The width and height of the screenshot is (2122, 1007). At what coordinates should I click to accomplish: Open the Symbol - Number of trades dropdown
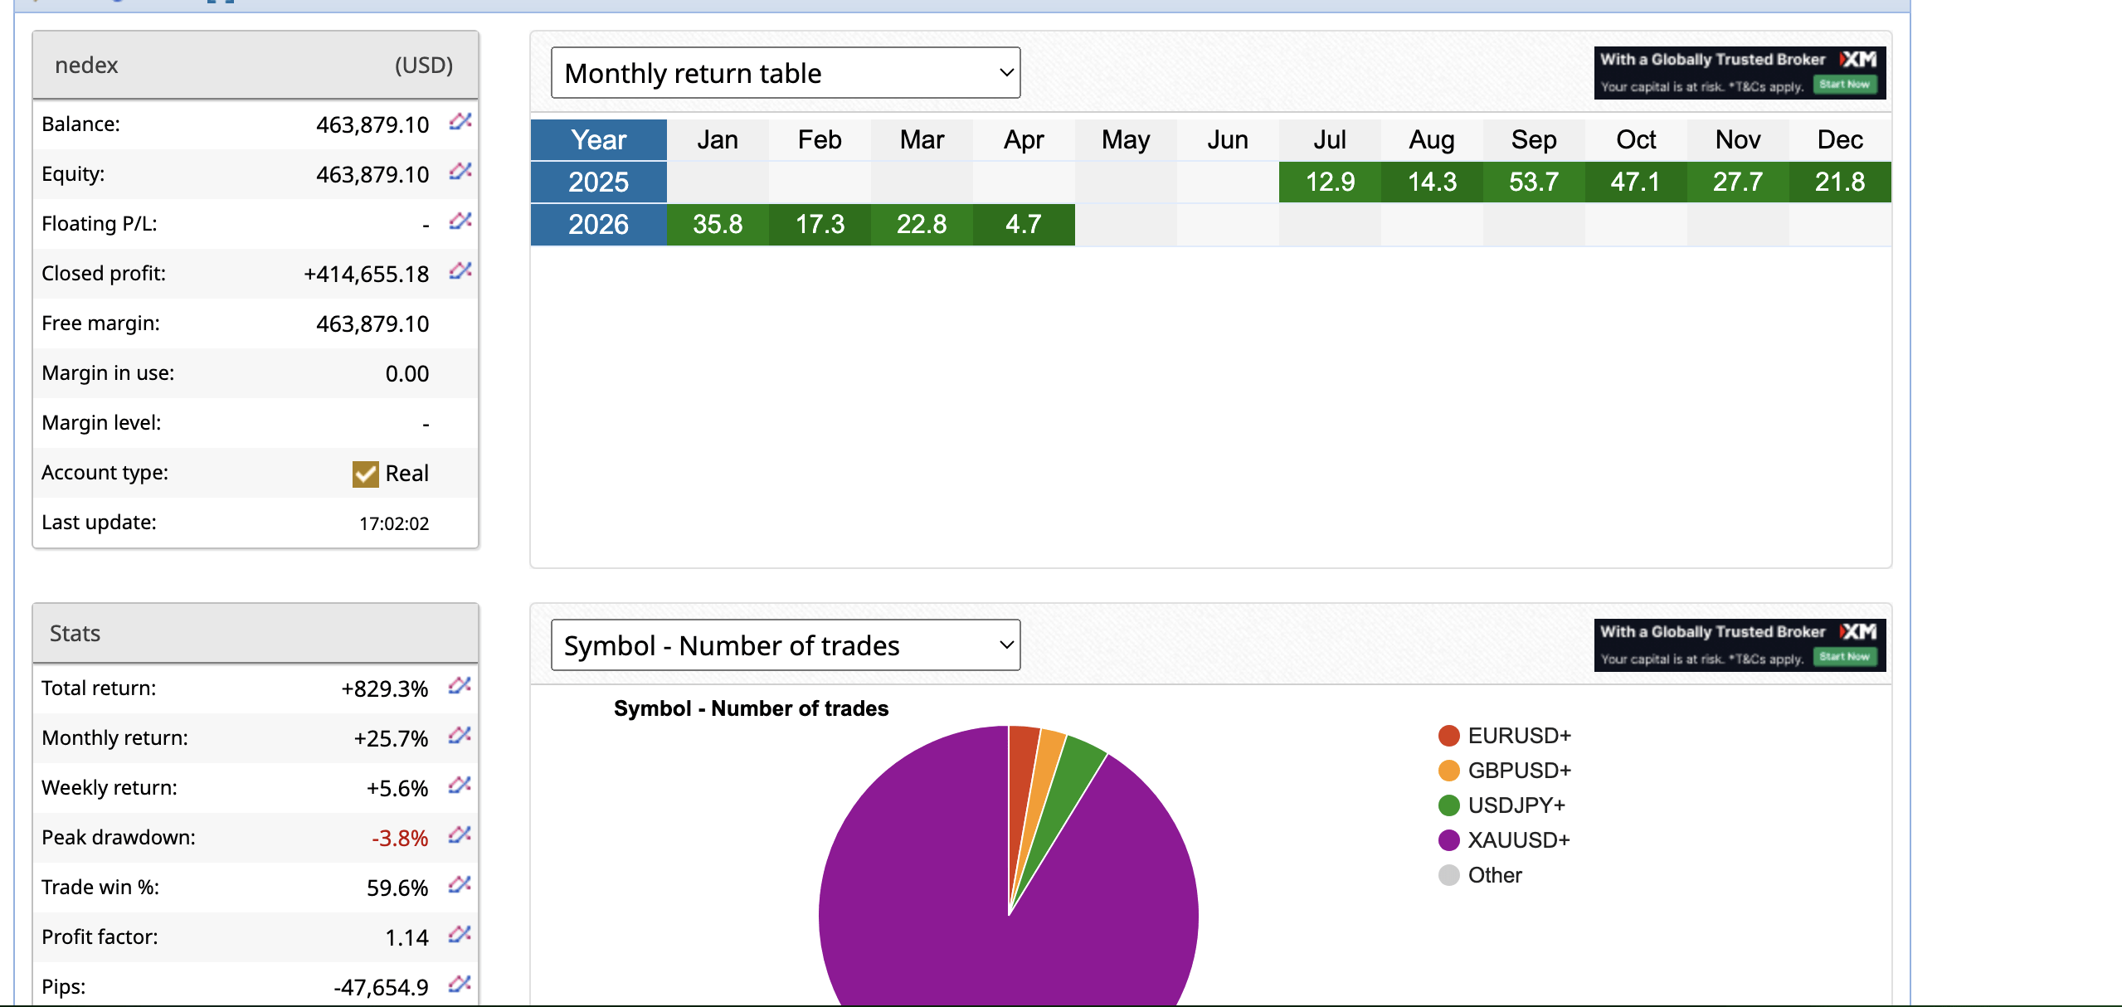coord(785,645)
